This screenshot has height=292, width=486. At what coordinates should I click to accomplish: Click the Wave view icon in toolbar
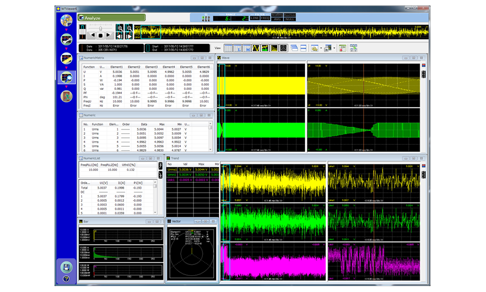(x=256, y=48)
